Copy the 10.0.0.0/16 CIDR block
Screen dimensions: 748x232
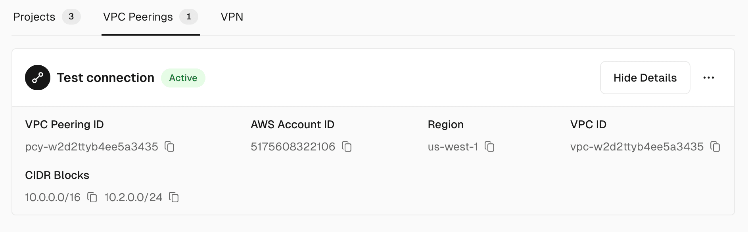[92, 197]
